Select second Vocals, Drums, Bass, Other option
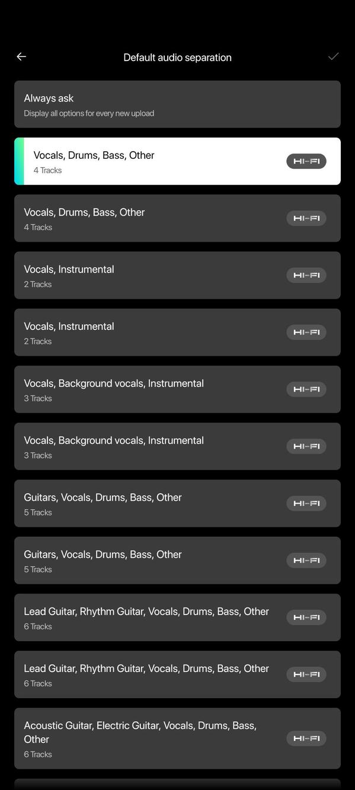This screenshot has height=790, width=355. (x=177, y=218)
